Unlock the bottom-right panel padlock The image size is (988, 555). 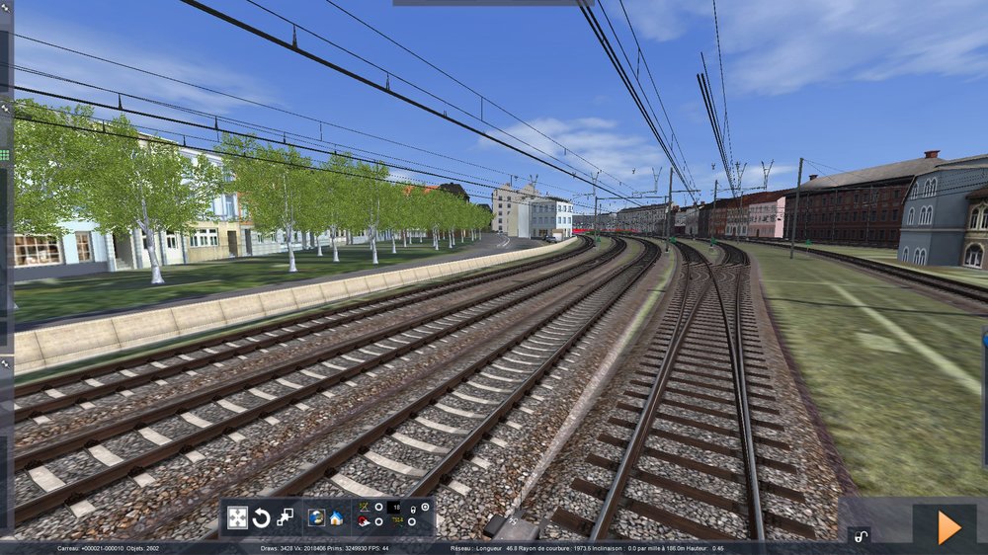(861, 536)
